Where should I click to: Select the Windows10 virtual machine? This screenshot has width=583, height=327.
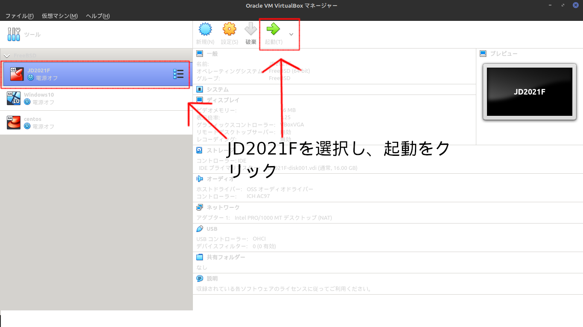(85, 98)
